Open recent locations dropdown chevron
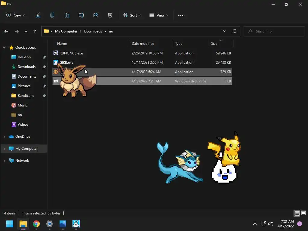The width and height of the screenshot is (308, 231). pos(26,31)
